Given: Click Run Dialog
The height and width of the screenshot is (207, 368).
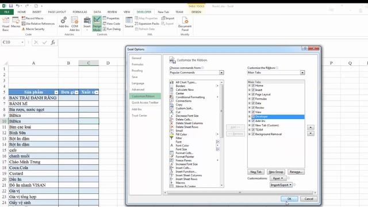Looking at the screenshot, I should (x=112, y=29).
